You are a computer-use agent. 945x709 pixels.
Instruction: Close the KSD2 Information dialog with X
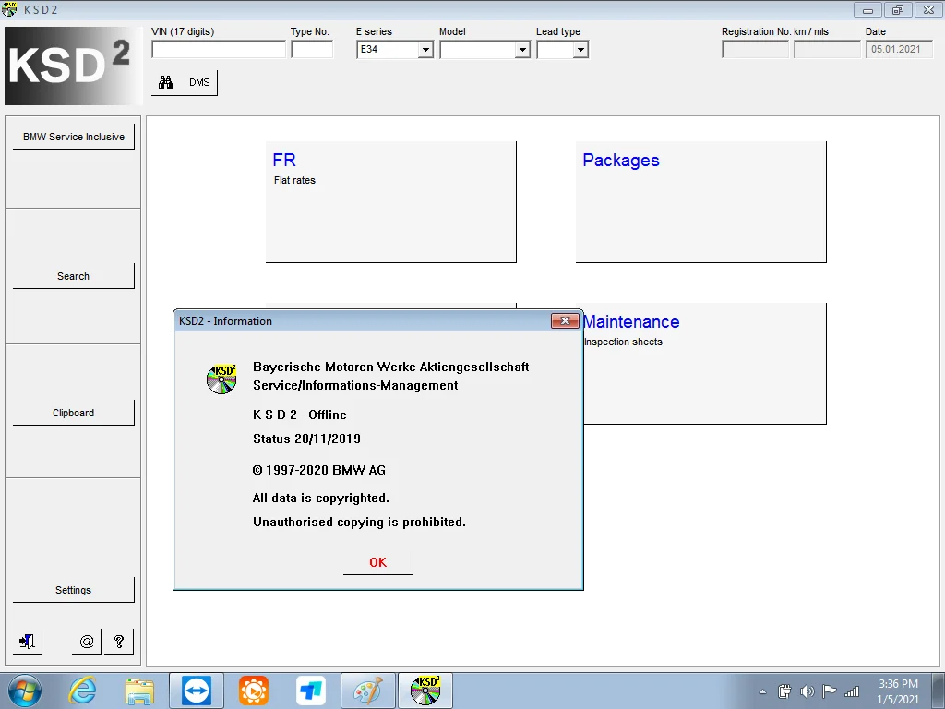pos(565,320)
